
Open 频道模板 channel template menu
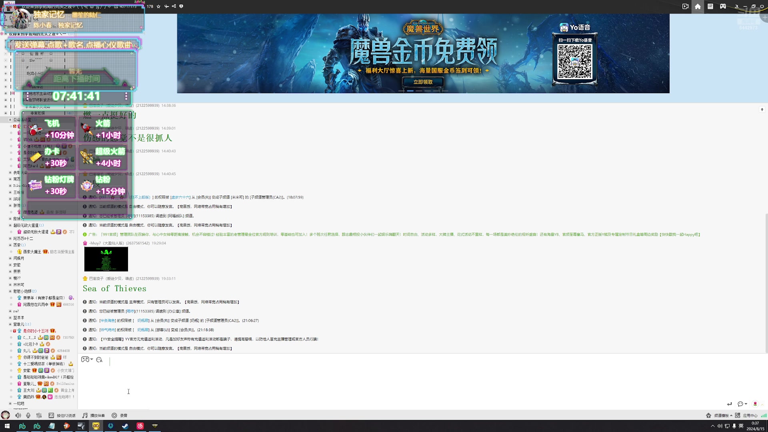719,416
